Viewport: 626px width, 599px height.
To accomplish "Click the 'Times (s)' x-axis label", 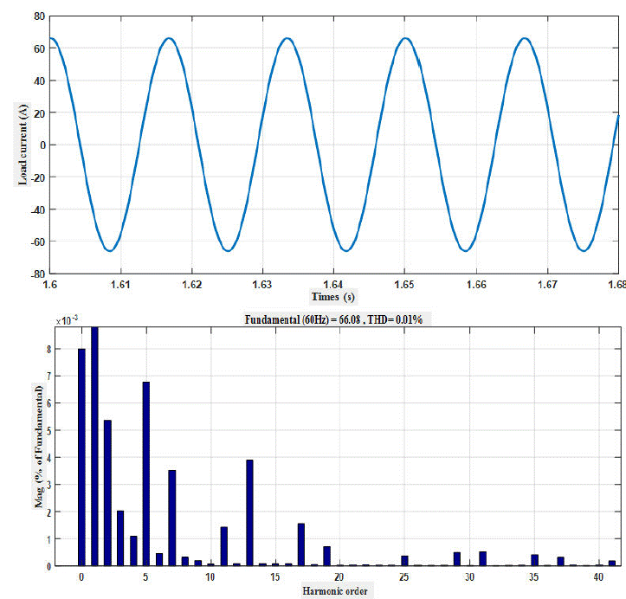I will pyautogui.click(x=335, y=296).
